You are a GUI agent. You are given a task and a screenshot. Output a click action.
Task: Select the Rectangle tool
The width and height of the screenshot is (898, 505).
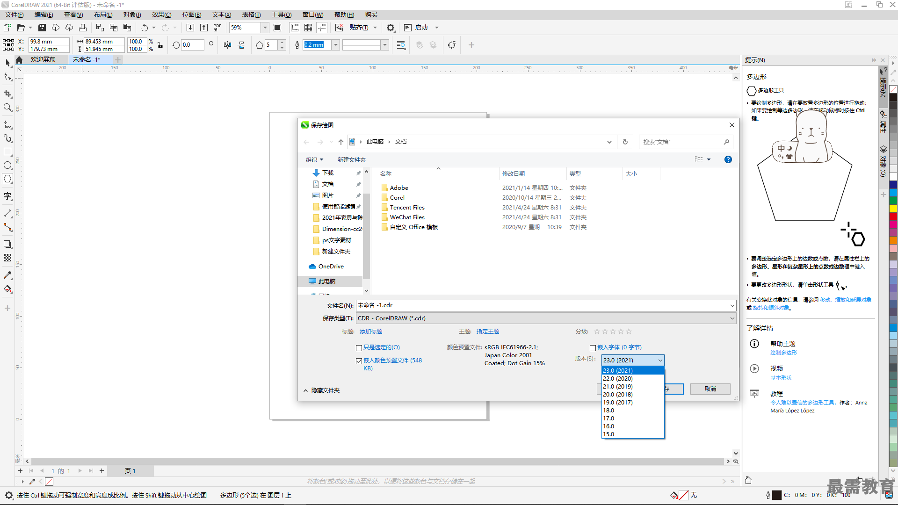[8, 152]
